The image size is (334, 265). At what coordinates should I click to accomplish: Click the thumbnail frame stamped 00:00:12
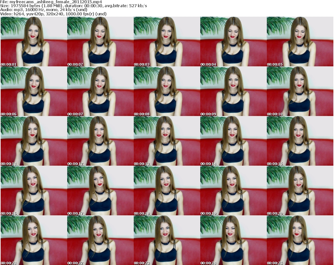pos(100,141)
